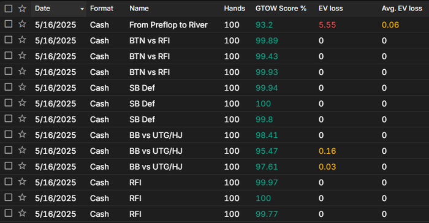Toggle the select-all checkbox in header

pos(9,9)
